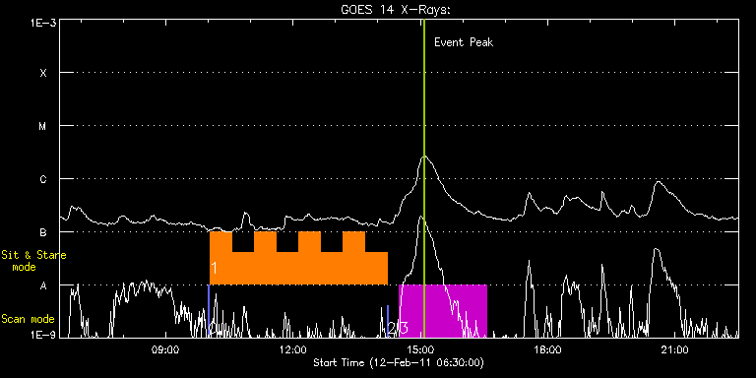756x378 pixels.
Task: Click the Scan mode label
Action: 28,319
